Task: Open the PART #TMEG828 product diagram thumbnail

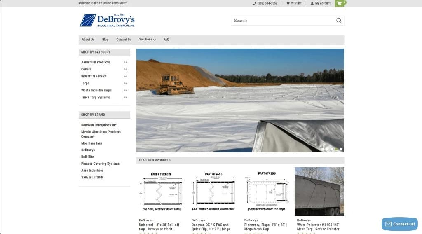Action: click(x=162, y=192)
